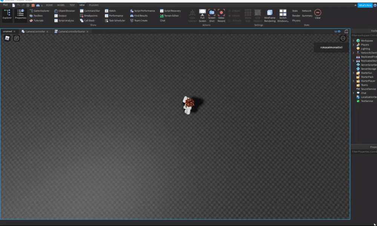
Task: Open the FILE menu
Action: click(5, 5)
